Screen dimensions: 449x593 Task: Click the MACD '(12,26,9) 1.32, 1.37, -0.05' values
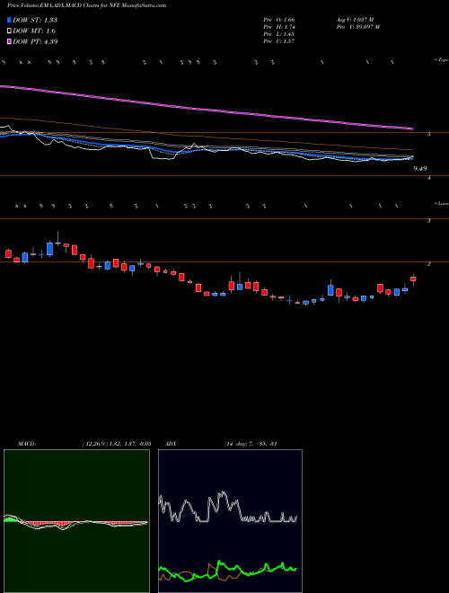[x=117, y=444]
